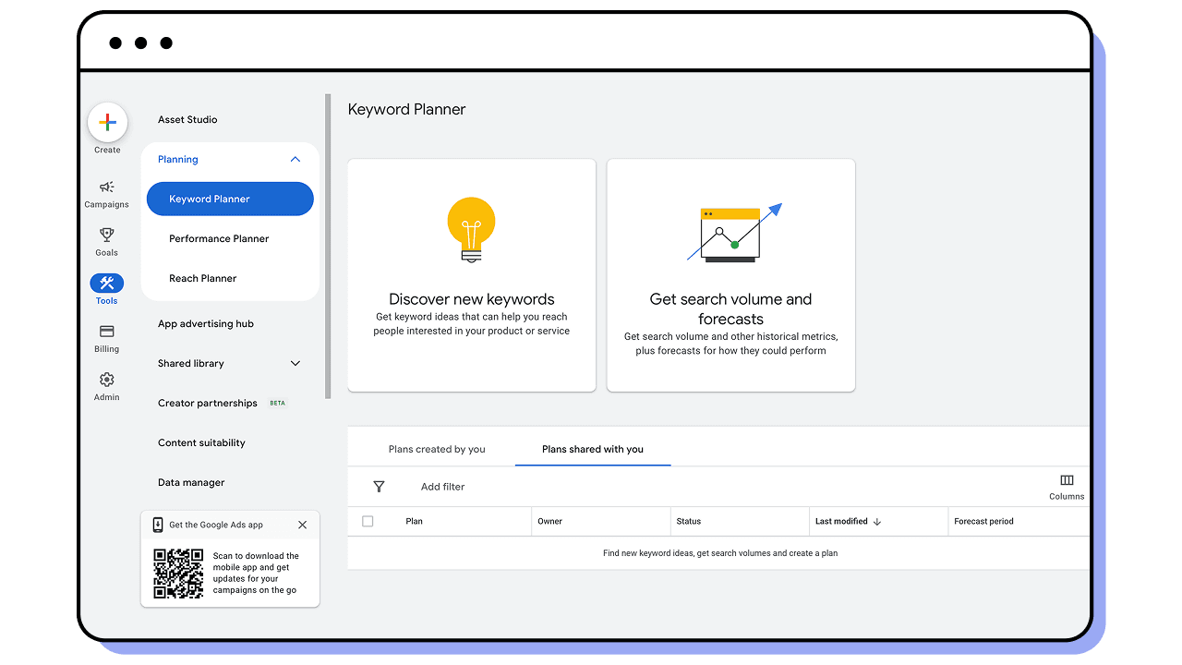Click the Create plus icon
Viewport: 1182px width, 665px height.
(x=107, y=121)
